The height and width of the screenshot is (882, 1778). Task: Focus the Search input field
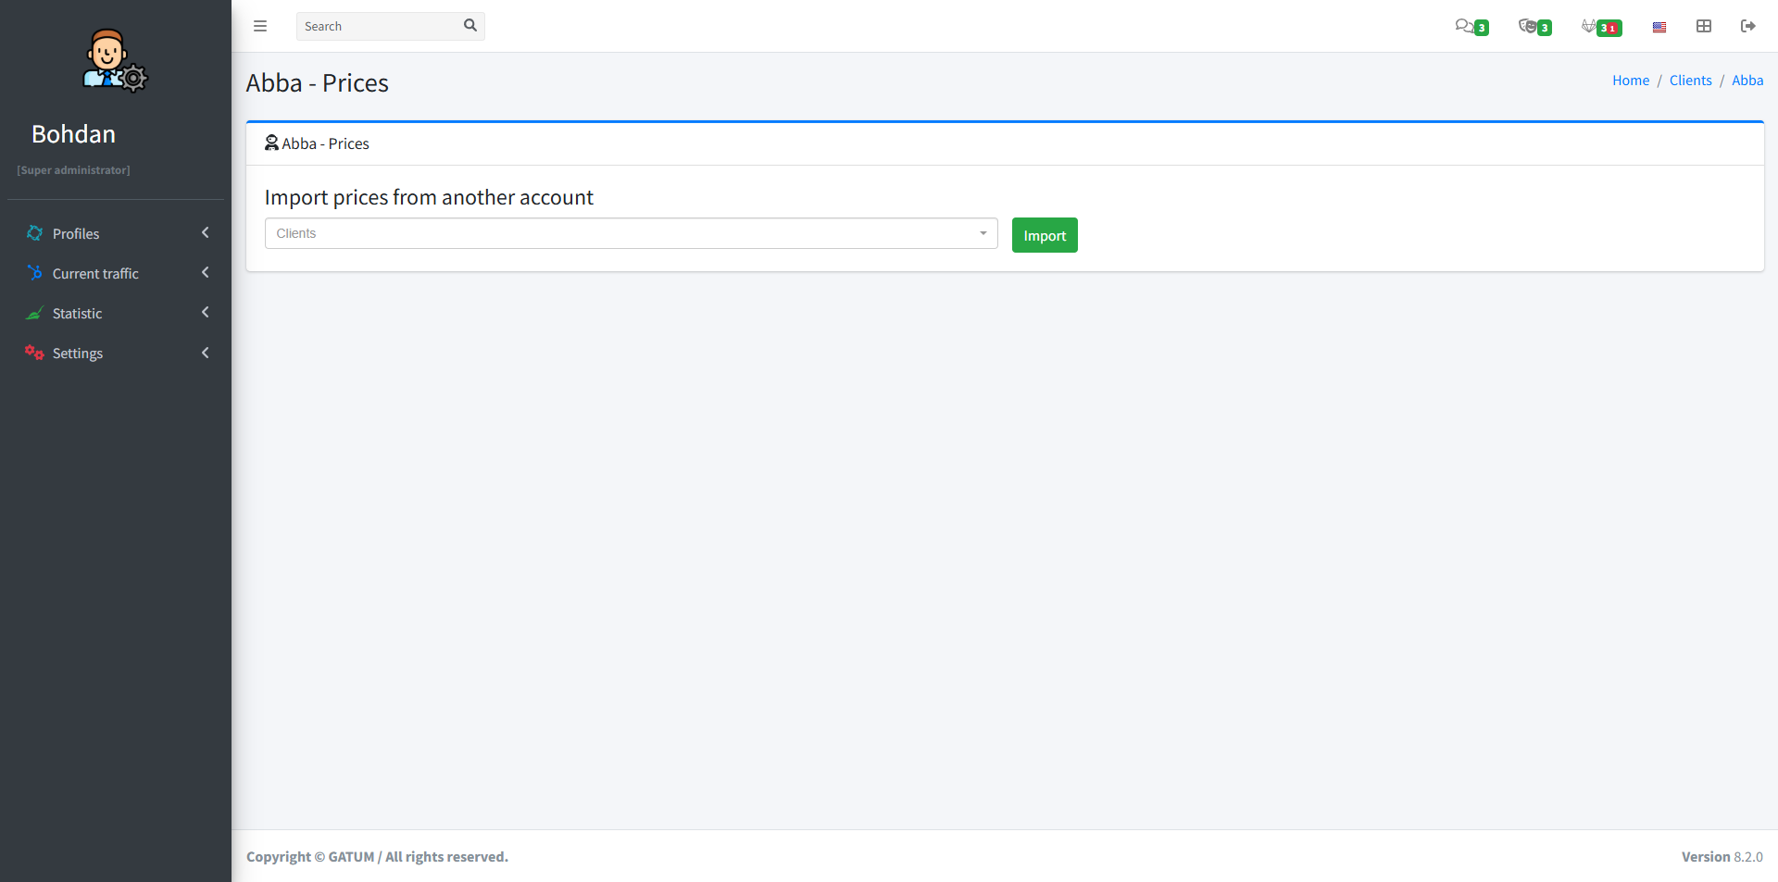(x=380, y=26)
